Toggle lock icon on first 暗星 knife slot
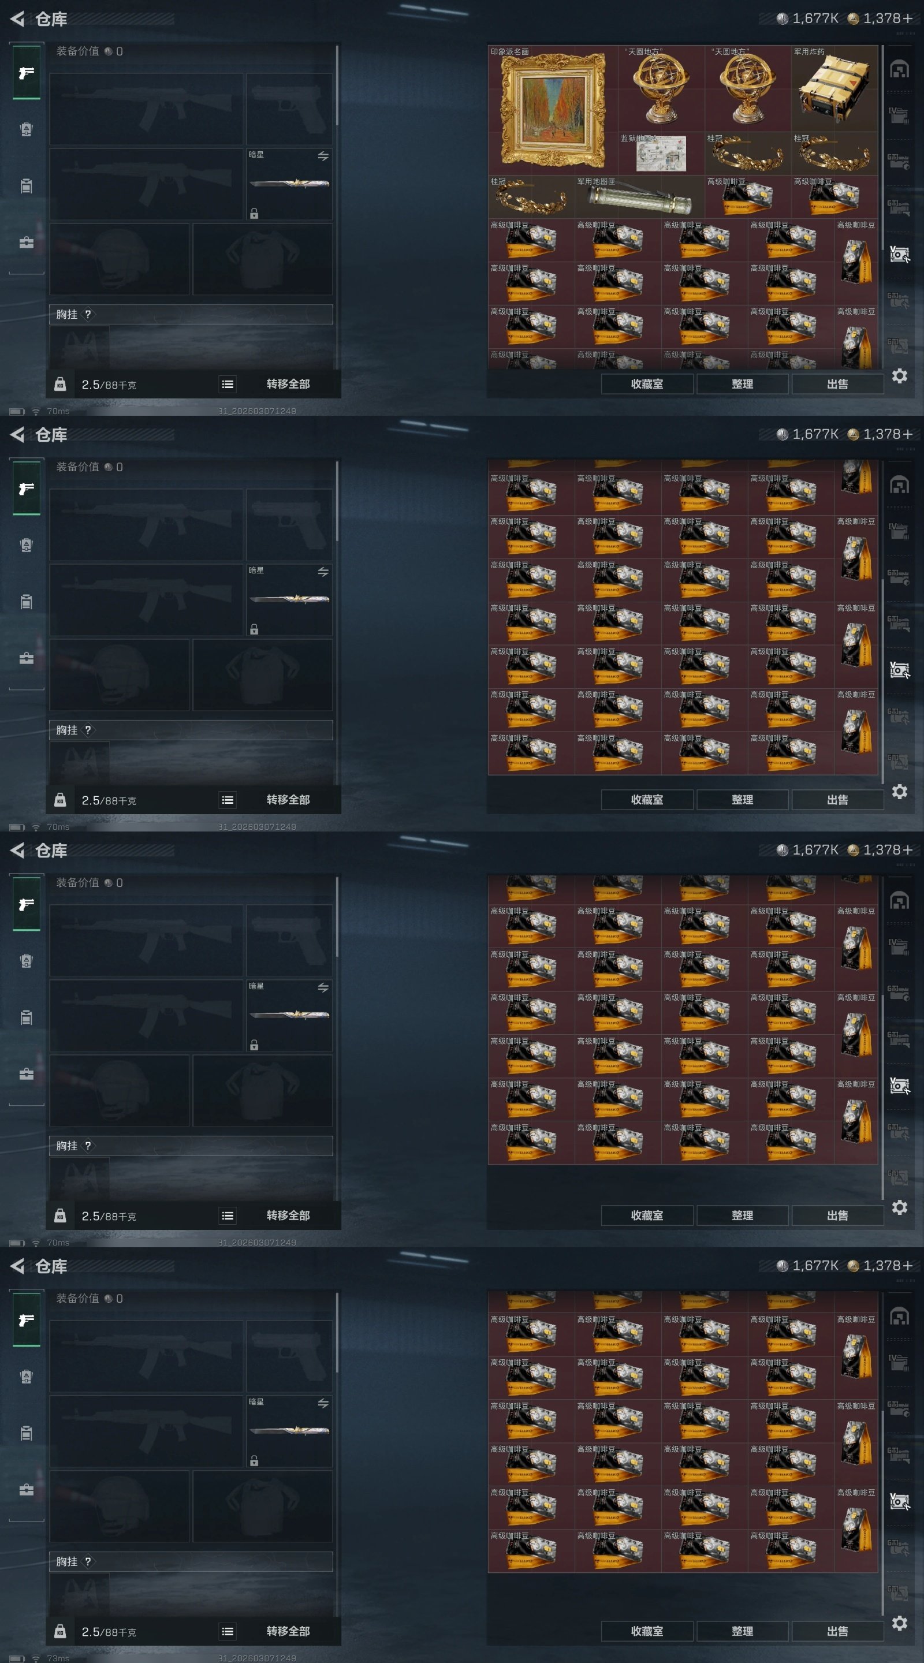This screenshot has width=924, height=1663. 255,214
